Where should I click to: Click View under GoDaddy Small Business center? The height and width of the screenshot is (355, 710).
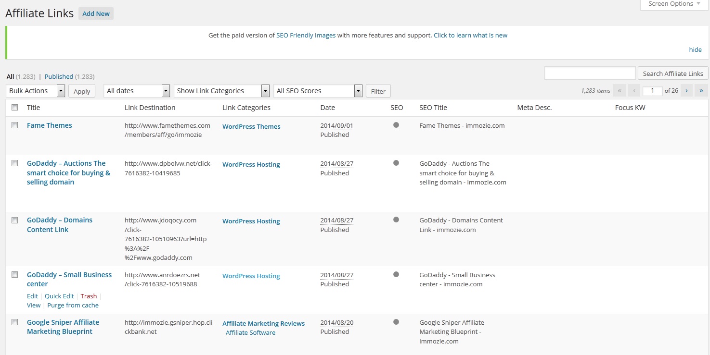click(x=34, y=305)
